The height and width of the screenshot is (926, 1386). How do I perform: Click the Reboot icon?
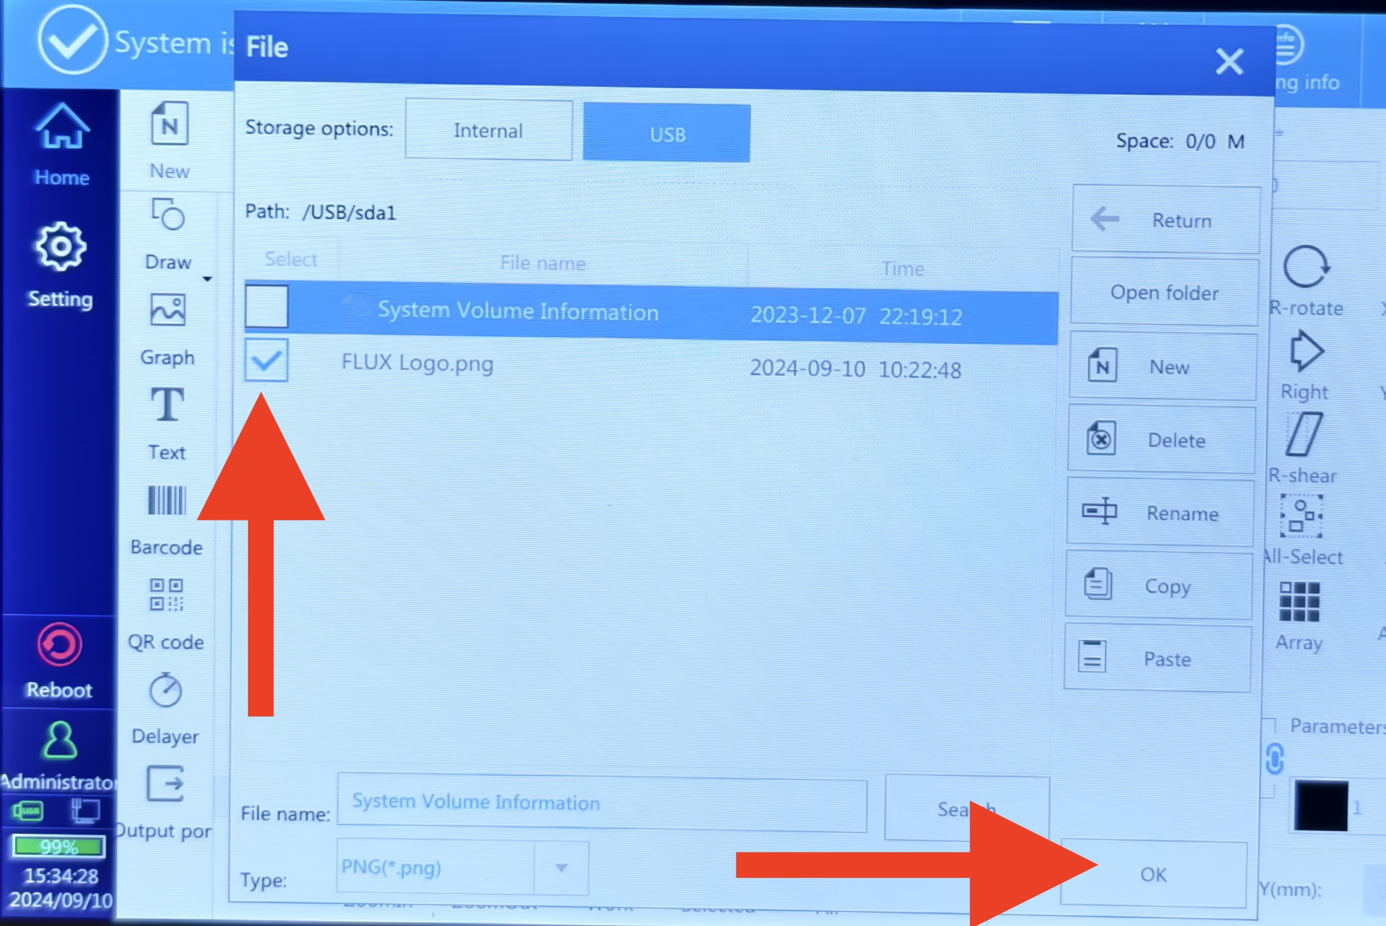59,644
